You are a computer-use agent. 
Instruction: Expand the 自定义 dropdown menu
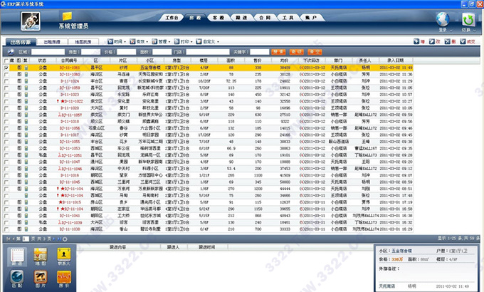[215, 42]
